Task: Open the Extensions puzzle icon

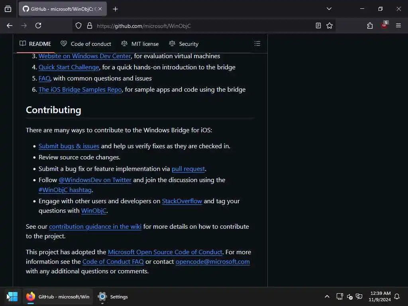Action: [x=370, y=25]
